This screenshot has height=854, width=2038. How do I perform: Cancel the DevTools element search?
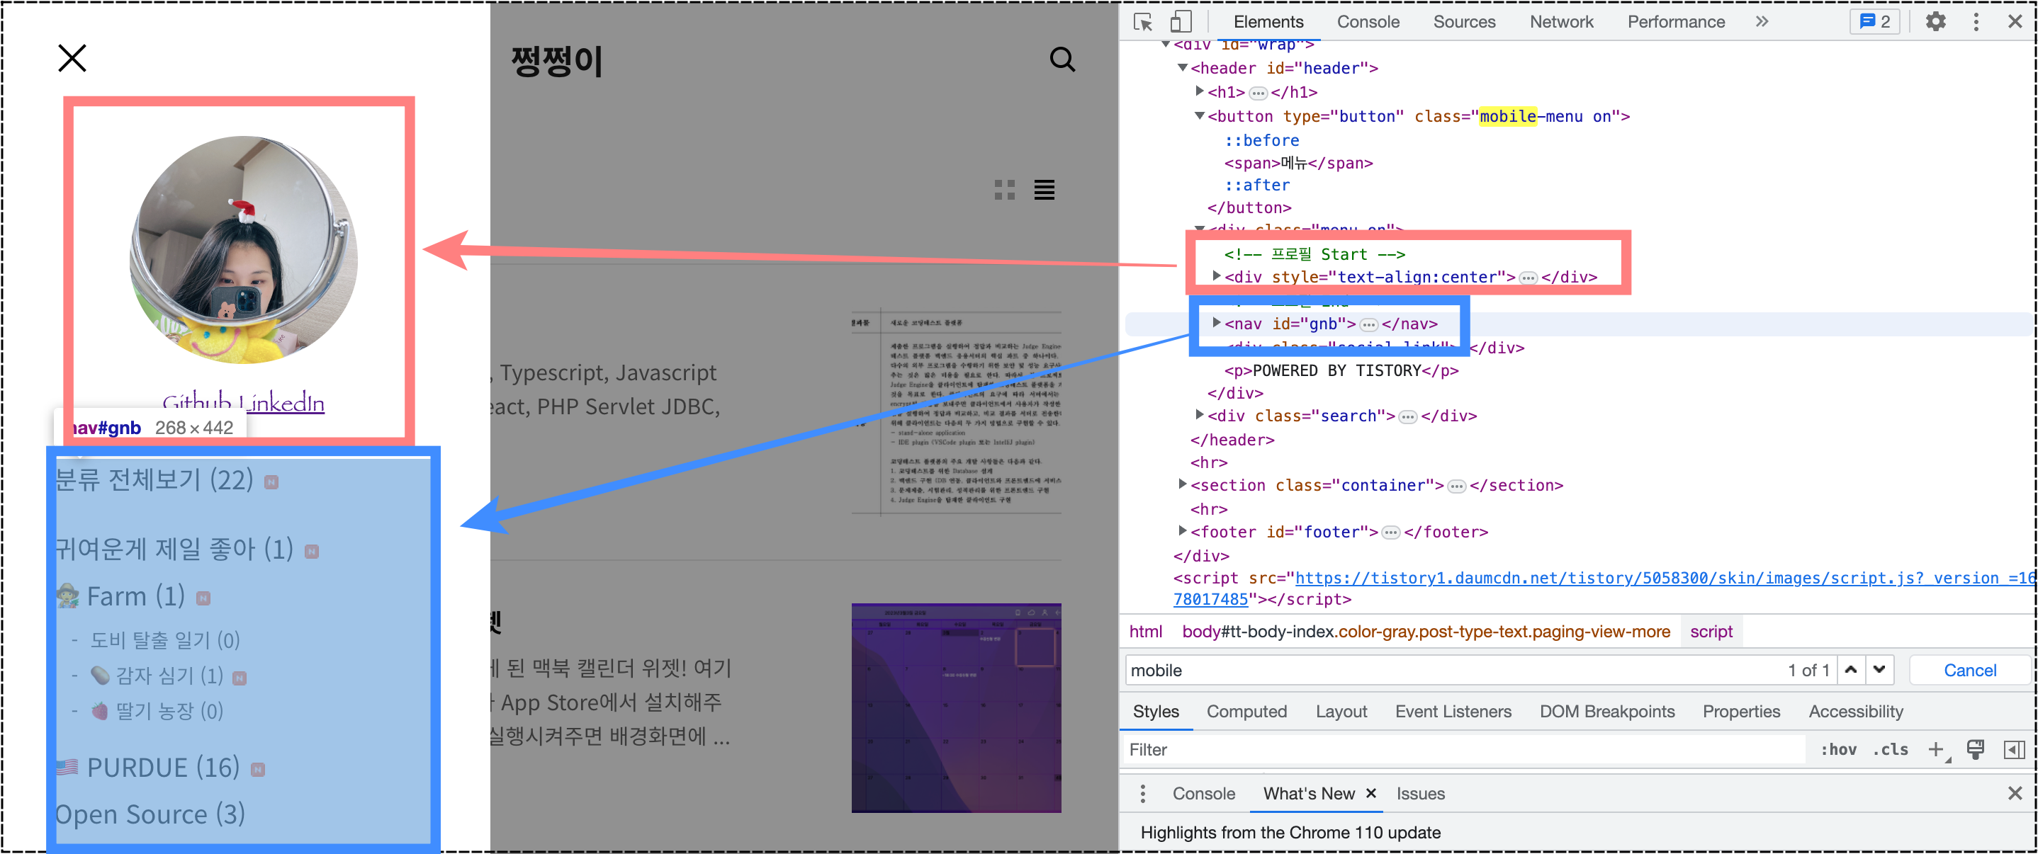[x=1969, y=670]
